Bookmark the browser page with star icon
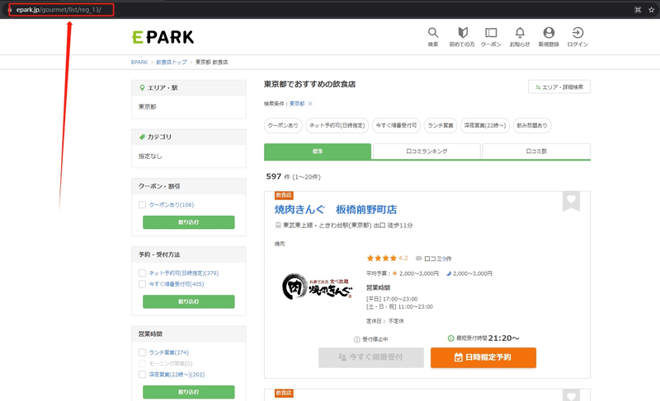 [651, 10]
